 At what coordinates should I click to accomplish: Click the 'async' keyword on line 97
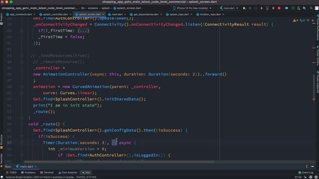pos(125,143)
